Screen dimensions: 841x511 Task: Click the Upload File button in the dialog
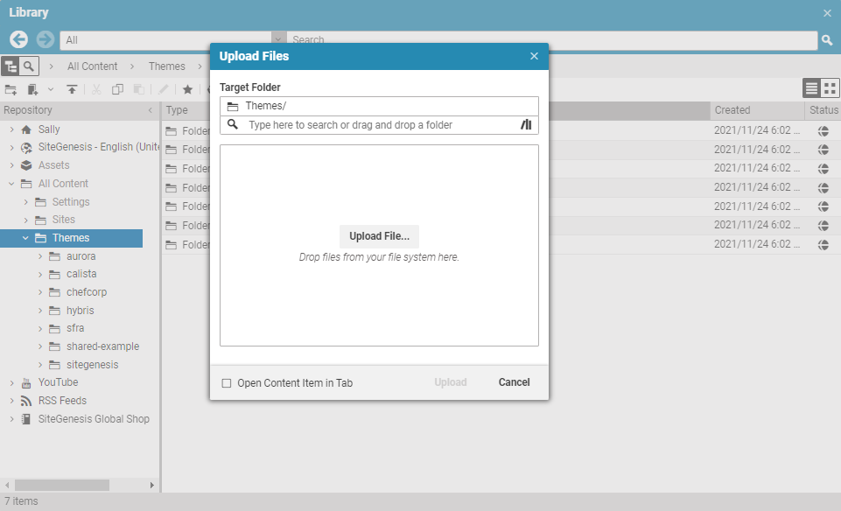pyautogui.click(x=378, y=236)
